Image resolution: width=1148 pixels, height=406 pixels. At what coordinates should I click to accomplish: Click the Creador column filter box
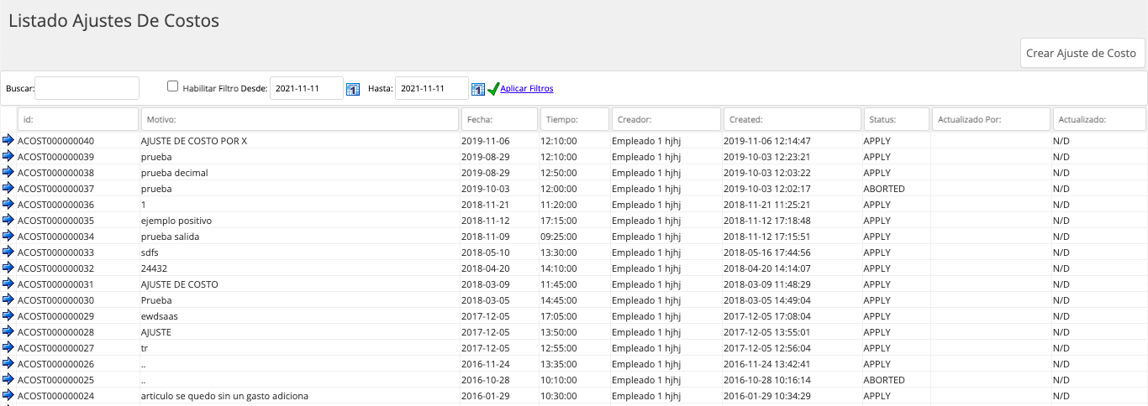click(666, 119)
